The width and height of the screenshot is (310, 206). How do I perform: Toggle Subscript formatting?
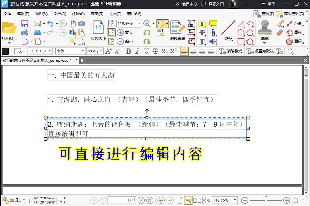click(164, 52)
